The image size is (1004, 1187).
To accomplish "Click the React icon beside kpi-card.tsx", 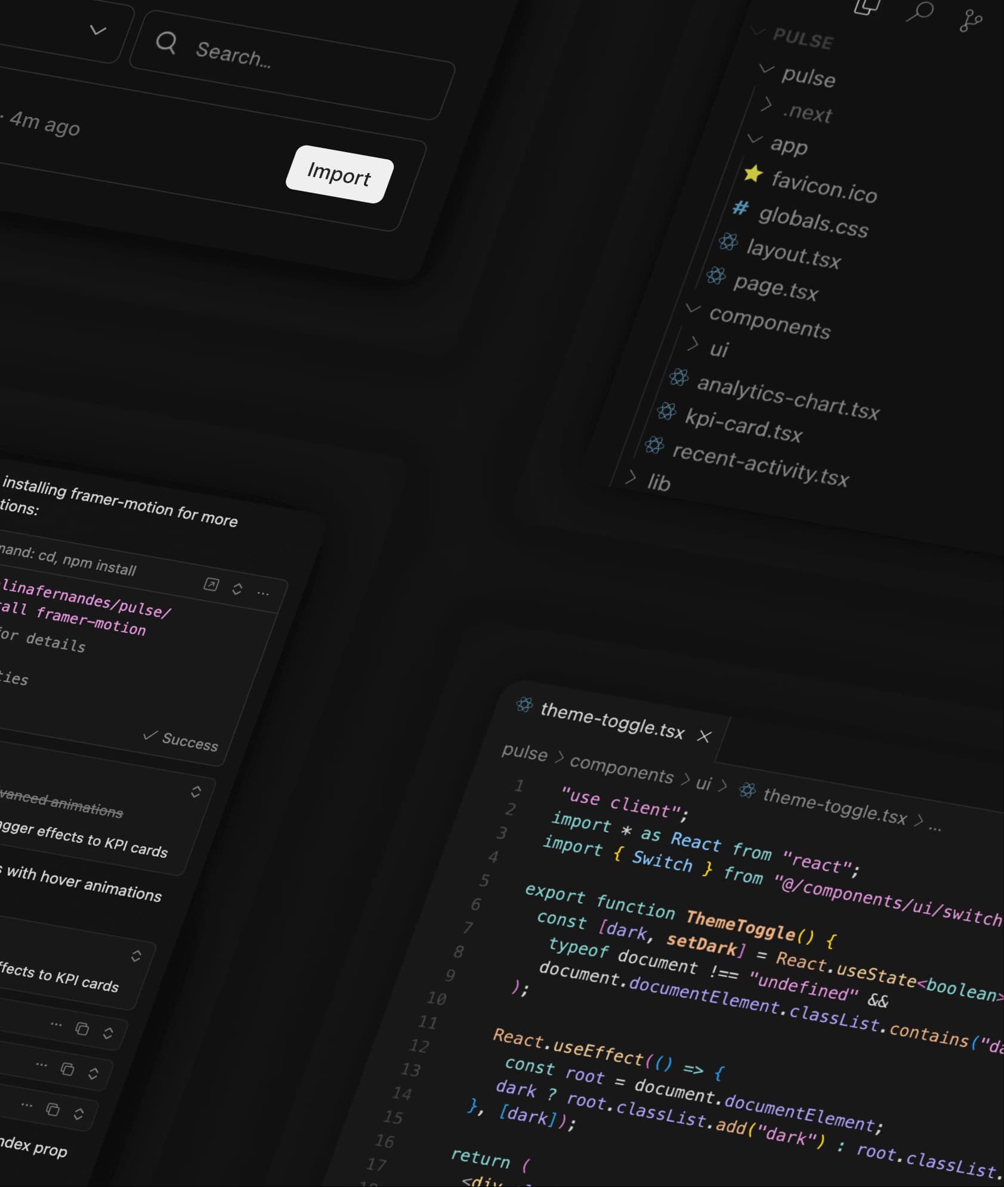I will tap(666, 411).
